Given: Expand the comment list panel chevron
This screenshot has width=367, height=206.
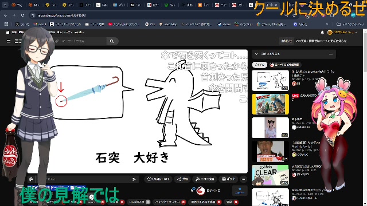Looking at the screenshot, I should (256, 54).
